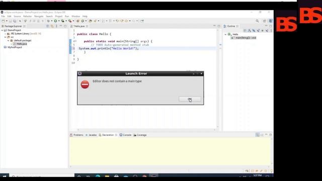The width and height of the screenshot is (322, 181).
Task: Switch to the Javadoc tab
Action: click(91, 135)
